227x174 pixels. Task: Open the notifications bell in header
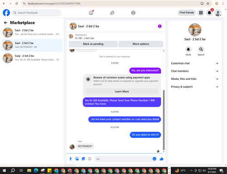pos(209,13)
